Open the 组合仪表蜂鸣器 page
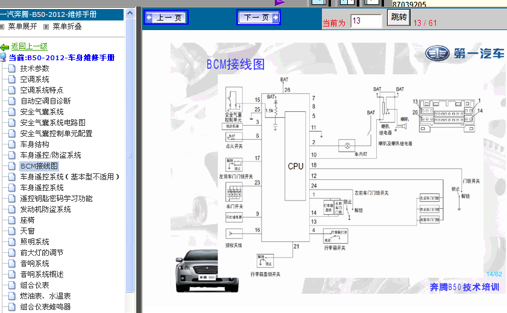This screenshot has width=507, height=313. pyautogui.click(x=45, y=307)
